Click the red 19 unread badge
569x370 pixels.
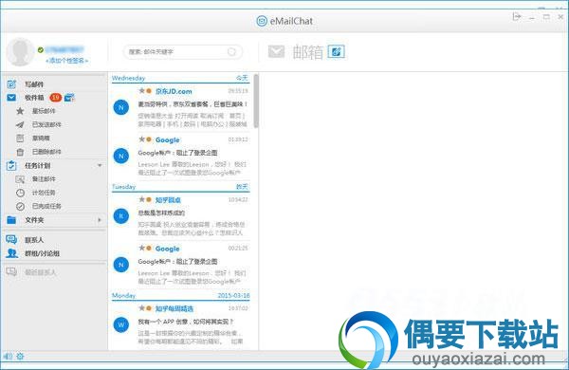point(56,98)
